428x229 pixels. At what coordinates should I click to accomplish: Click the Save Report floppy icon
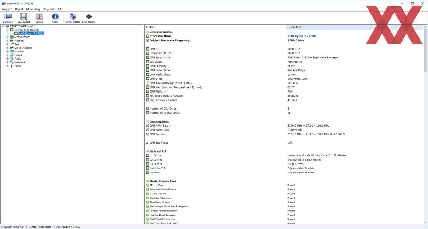(x=24, y=18)
